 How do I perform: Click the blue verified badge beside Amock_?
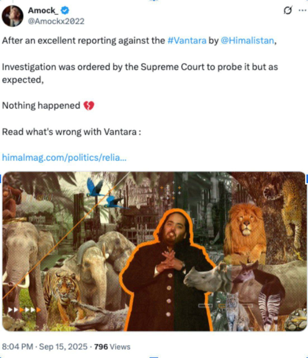click(x=65, y=10)
